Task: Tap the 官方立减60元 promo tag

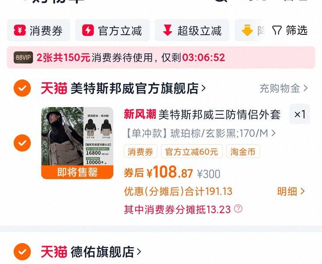Action: pyautogui.click(x=192, y=151)
